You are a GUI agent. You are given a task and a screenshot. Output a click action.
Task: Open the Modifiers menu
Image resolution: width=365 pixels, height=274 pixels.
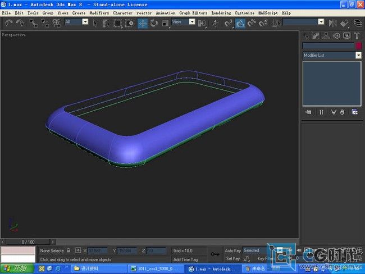(x=99, y=13)
